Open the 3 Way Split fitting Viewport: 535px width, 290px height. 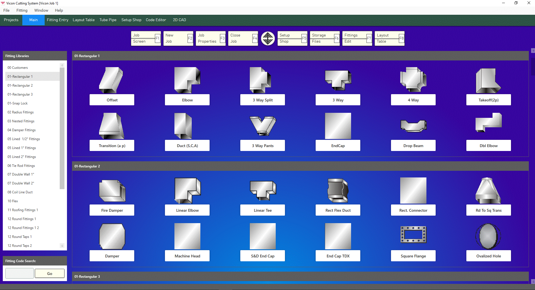[262, 81]
